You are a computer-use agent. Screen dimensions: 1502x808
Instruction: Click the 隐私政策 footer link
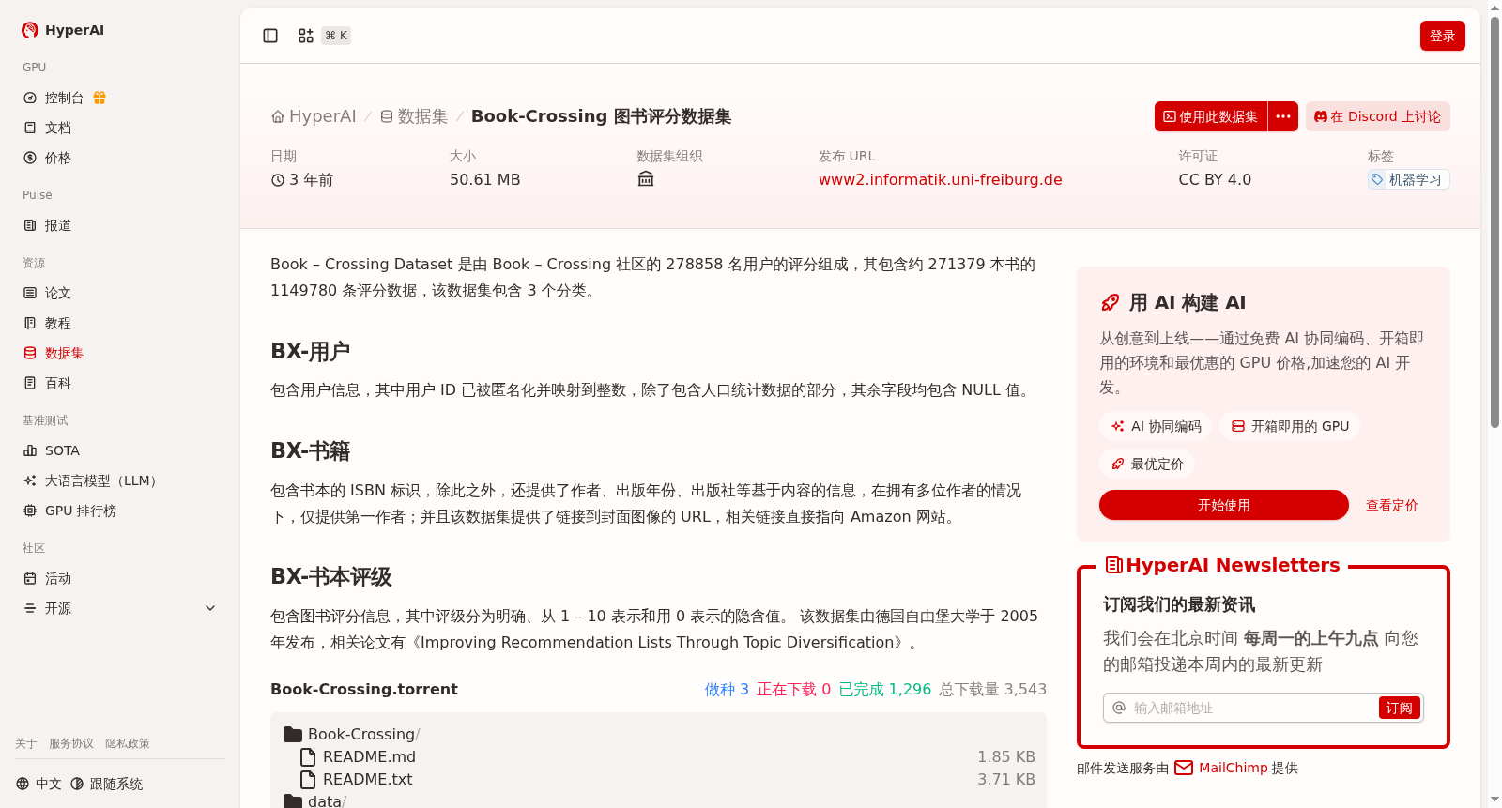pos(128,743)
